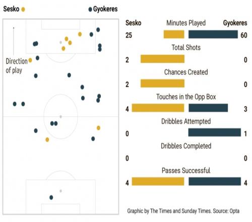The width and height of the screenshot is (252, 222).
Task: Click the navy Touches in the Opp Box bar
Action: click(208, 108)
